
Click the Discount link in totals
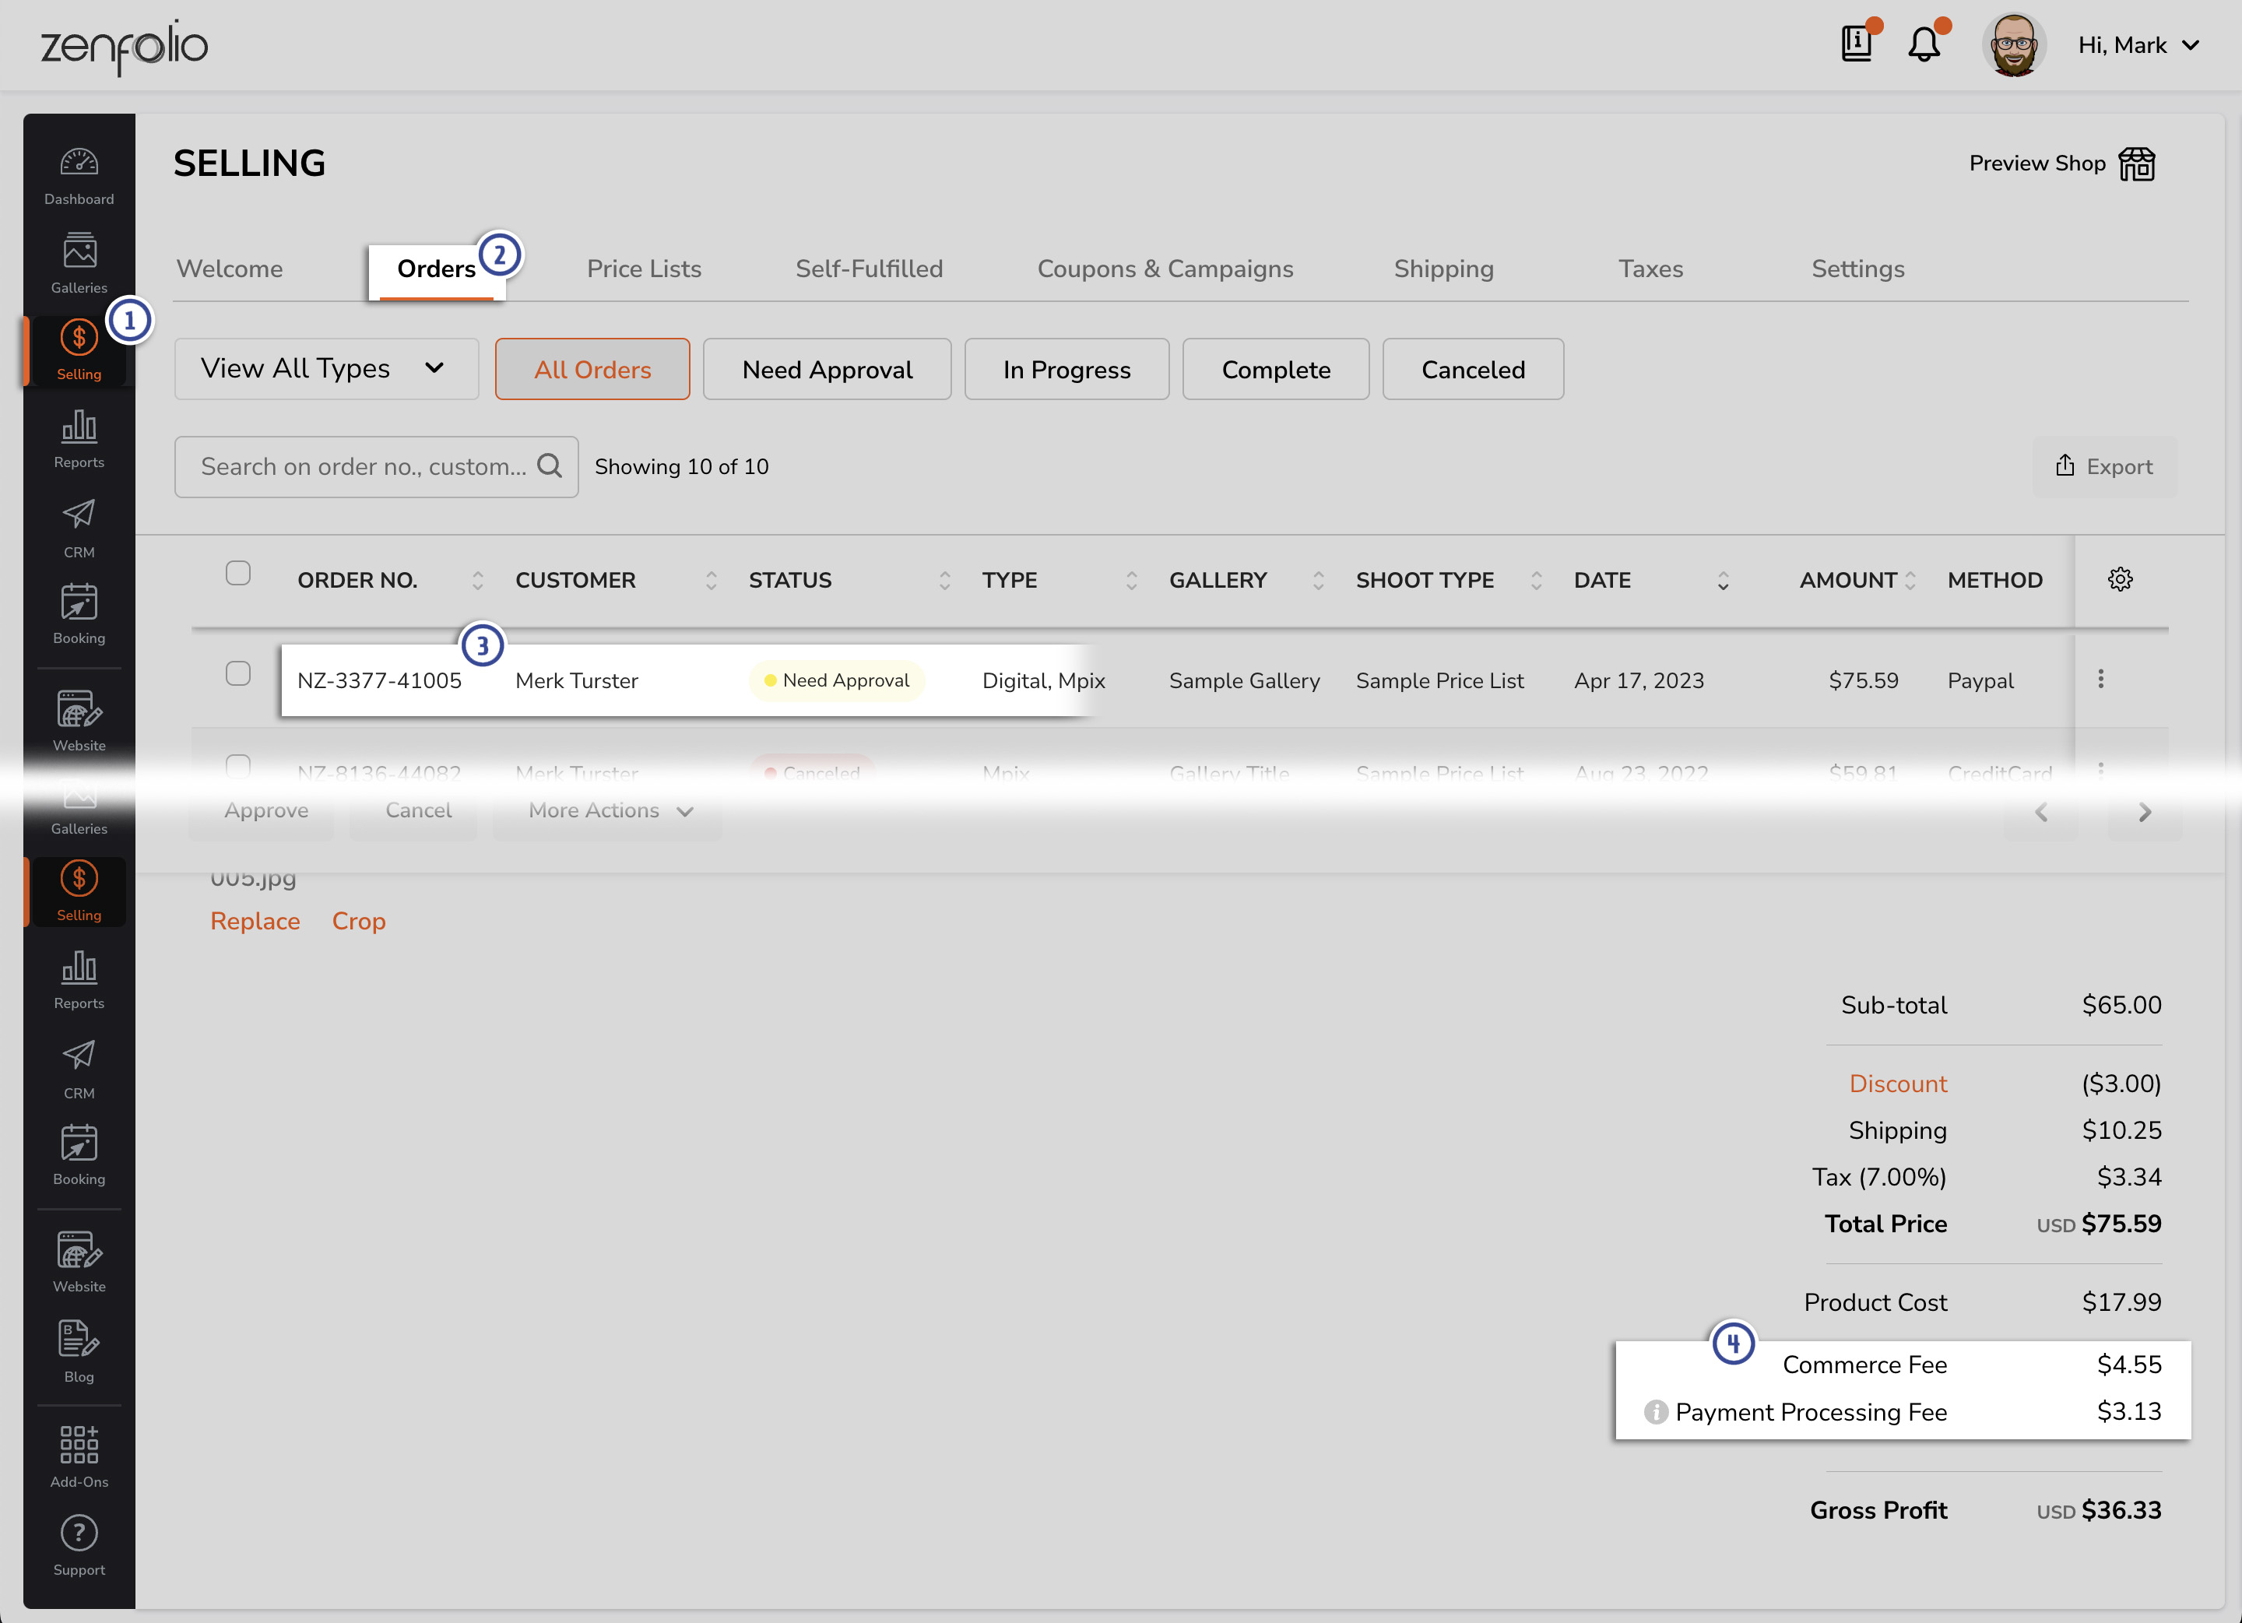[x=1898, y=1084]
